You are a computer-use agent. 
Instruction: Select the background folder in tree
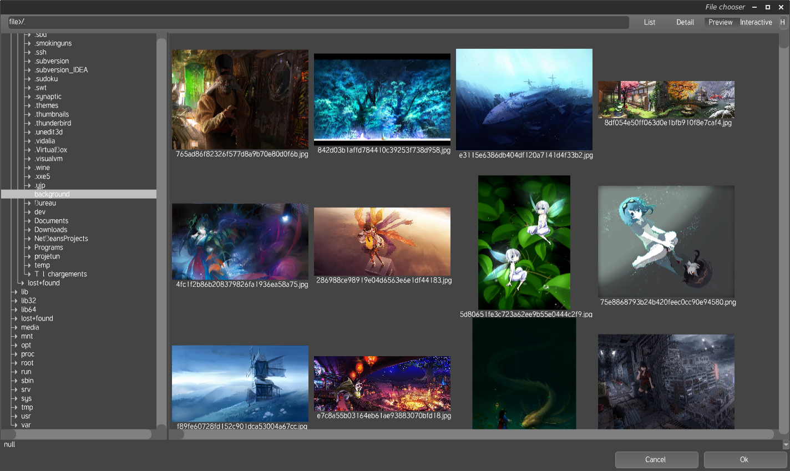click(79, 194)
